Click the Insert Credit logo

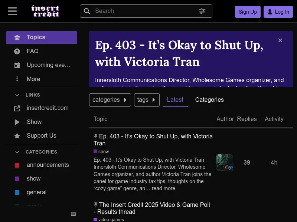[45, 11]
